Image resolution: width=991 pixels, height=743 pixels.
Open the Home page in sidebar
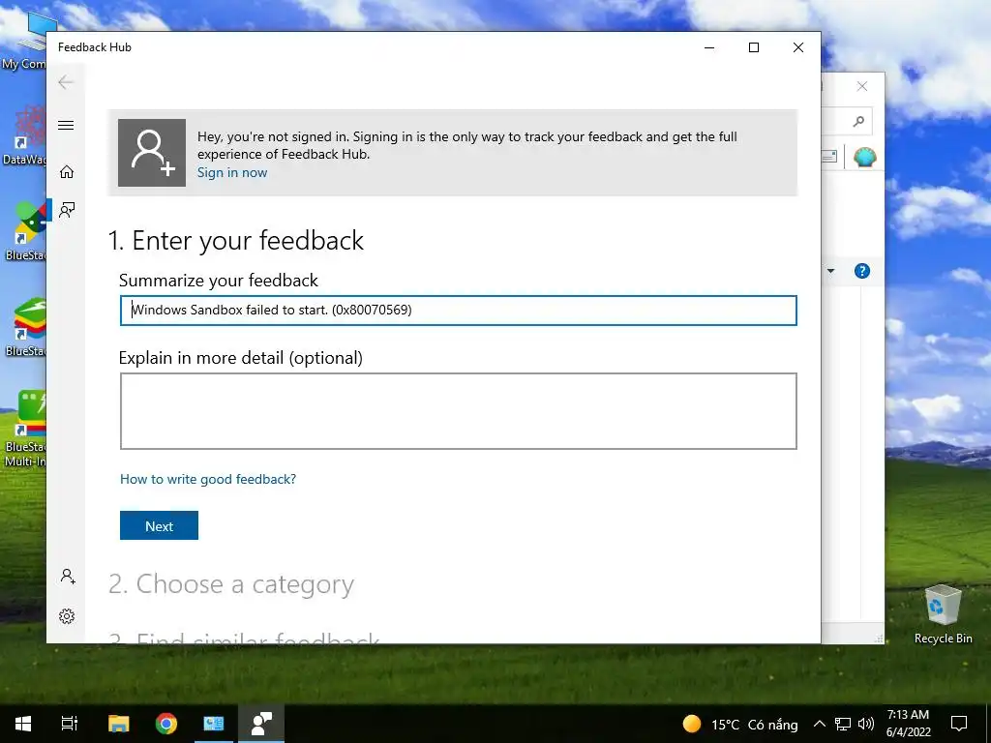[x=67, y=172]
